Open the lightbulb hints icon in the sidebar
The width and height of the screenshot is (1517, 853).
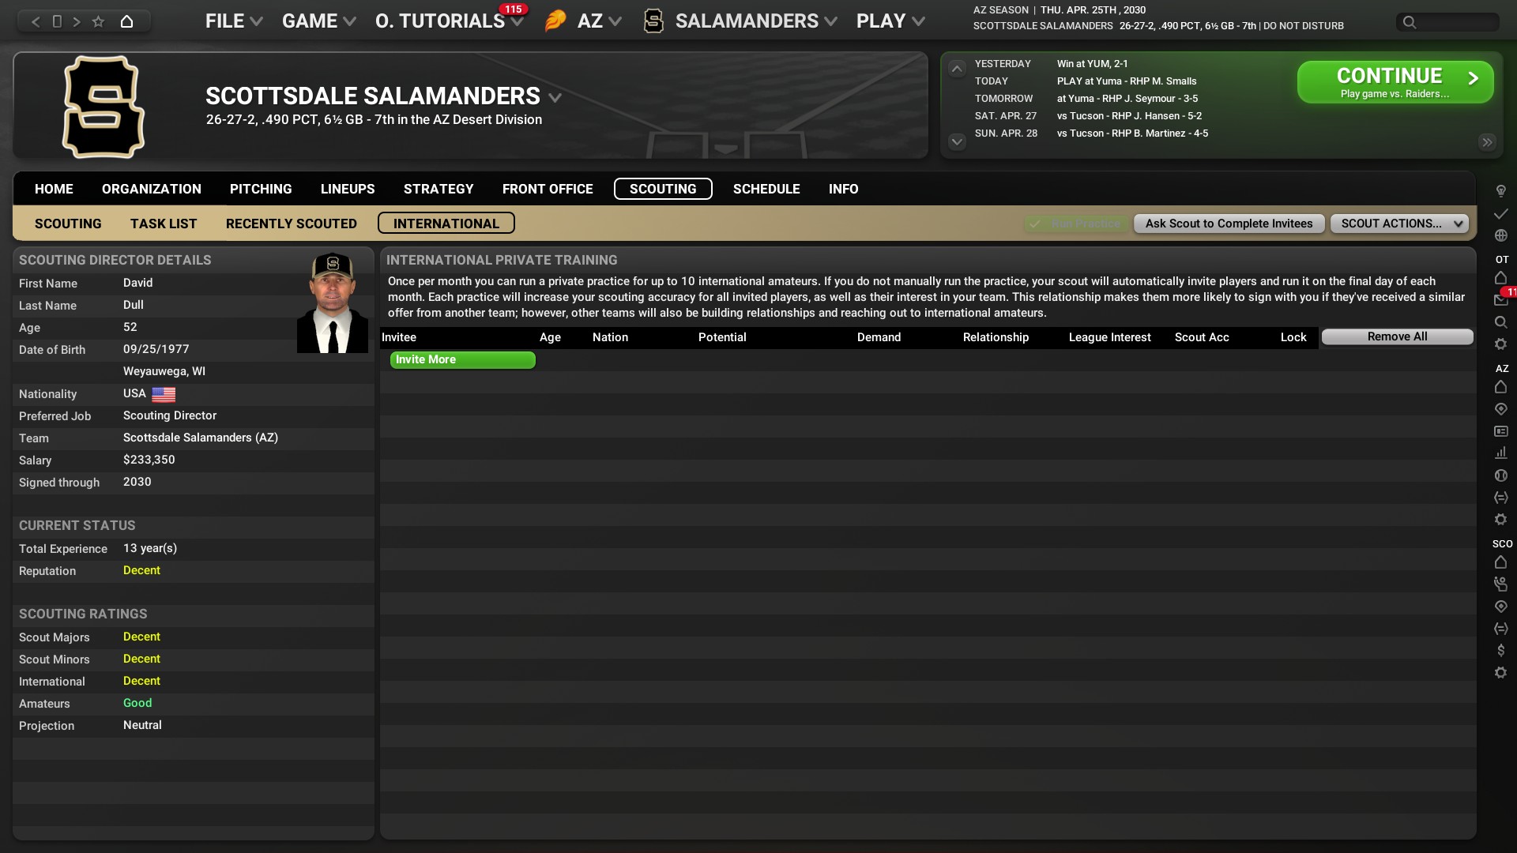click(1500, 191)
